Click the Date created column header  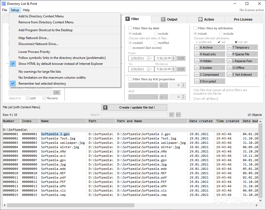pyautogui.click(x=201, y=121)
